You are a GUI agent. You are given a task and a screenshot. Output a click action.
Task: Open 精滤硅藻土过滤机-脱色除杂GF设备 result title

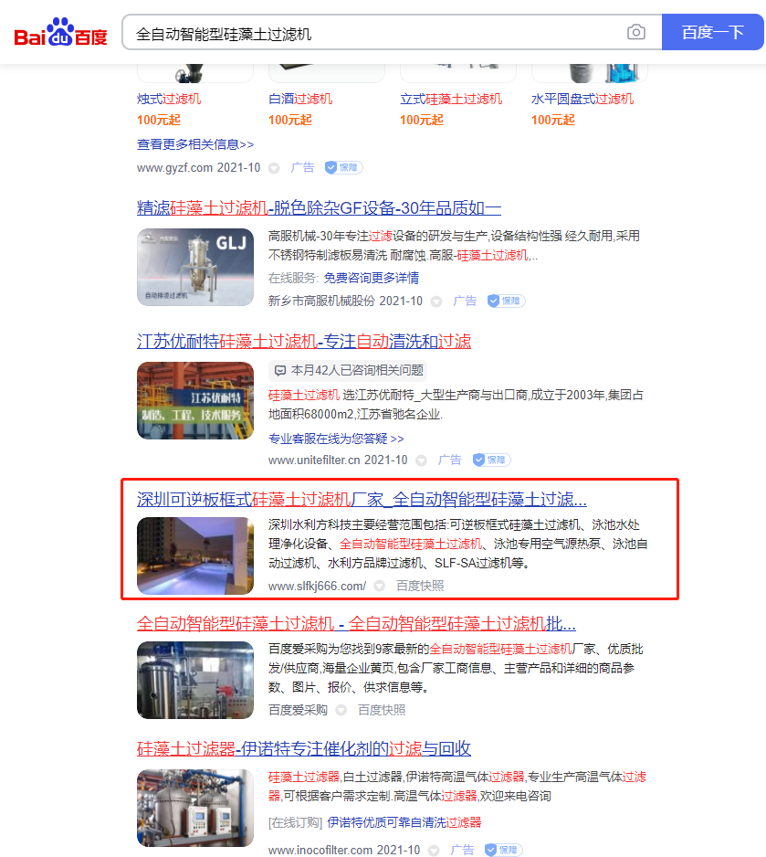point(319,207)
